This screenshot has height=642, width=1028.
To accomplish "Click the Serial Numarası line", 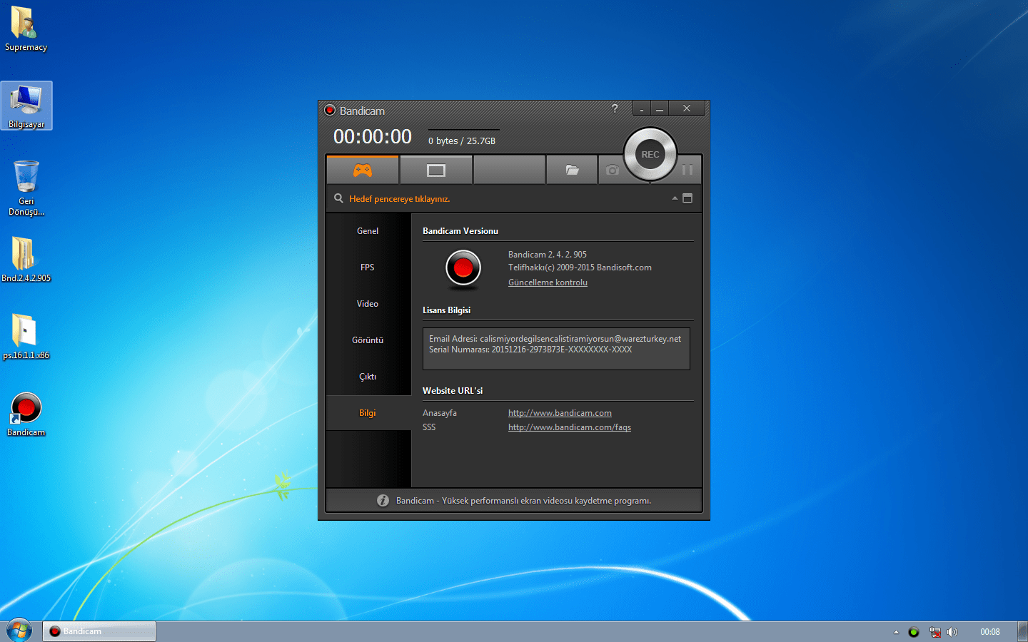I will coord(530,350).
